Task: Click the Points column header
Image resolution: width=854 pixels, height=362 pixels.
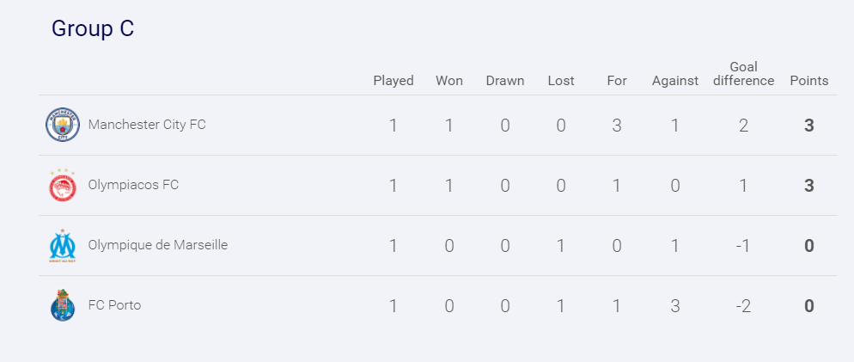Action: (809, 81)
